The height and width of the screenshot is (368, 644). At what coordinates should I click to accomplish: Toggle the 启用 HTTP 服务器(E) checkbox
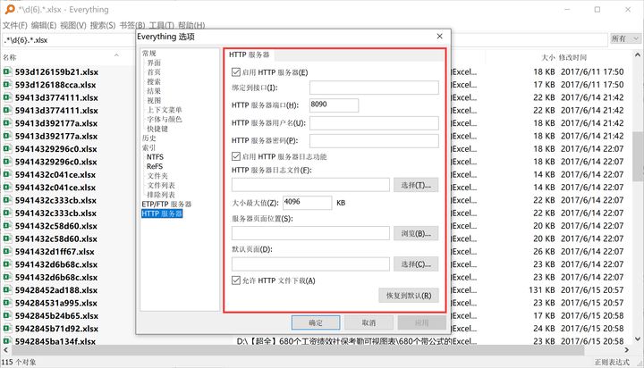(x=236, y=72)
